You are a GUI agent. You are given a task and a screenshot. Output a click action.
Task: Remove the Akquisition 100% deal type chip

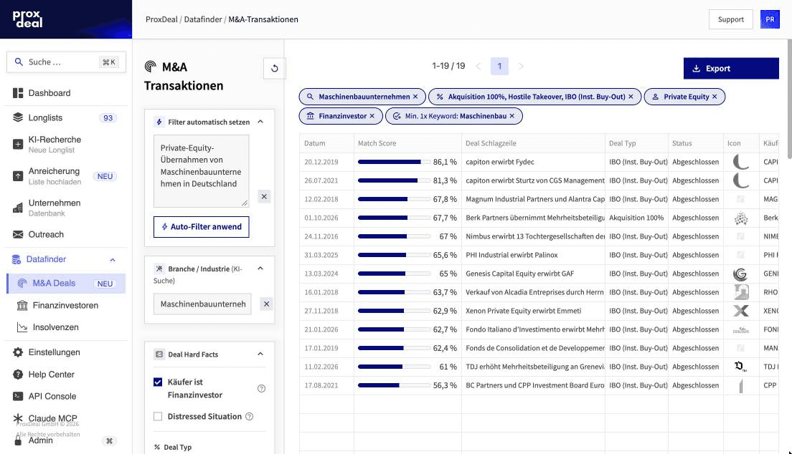pos(631,97)
